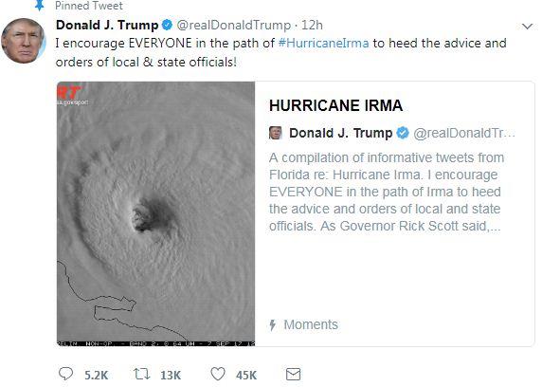Open the Moments label with lightning icon

304,324
